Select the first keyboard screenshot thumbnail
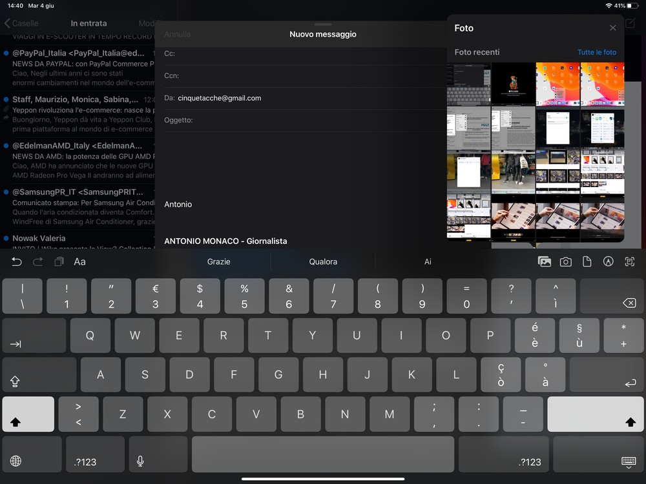 pyautogui.click(x=469, y=84)
